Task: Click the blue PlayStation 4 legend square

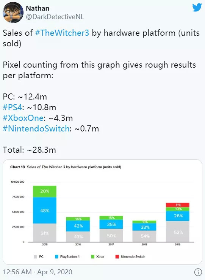Action: tap(56, 256)
